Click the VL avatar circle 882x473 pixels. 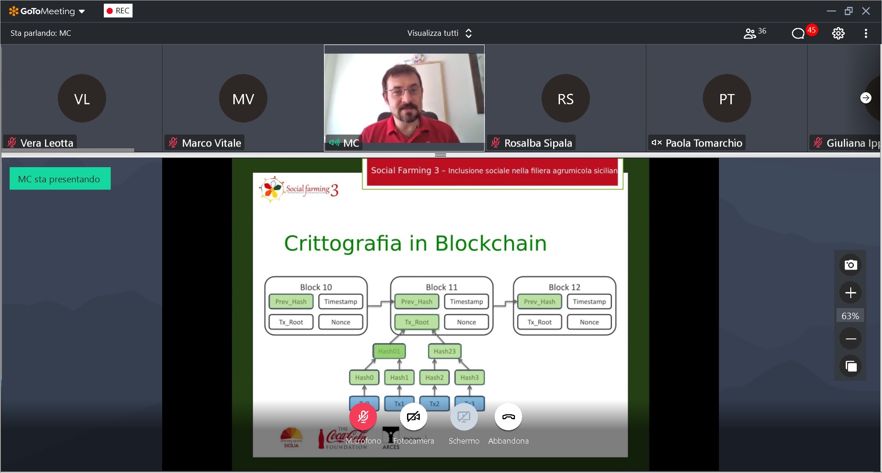click(x=82, y=98)
